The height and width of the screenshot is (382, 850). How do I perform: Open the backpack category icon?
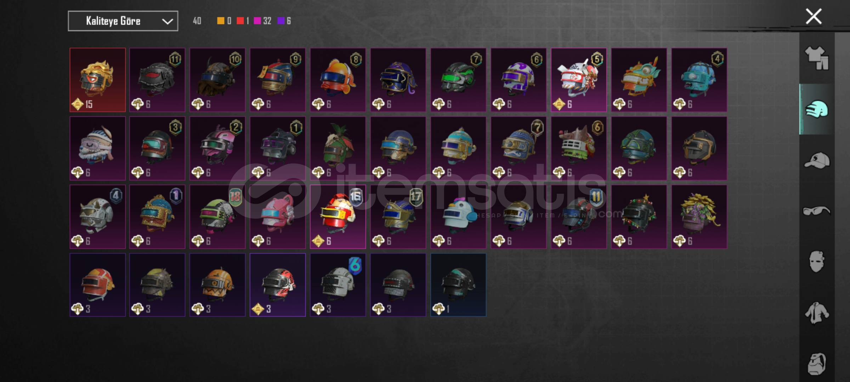[817, 364]
